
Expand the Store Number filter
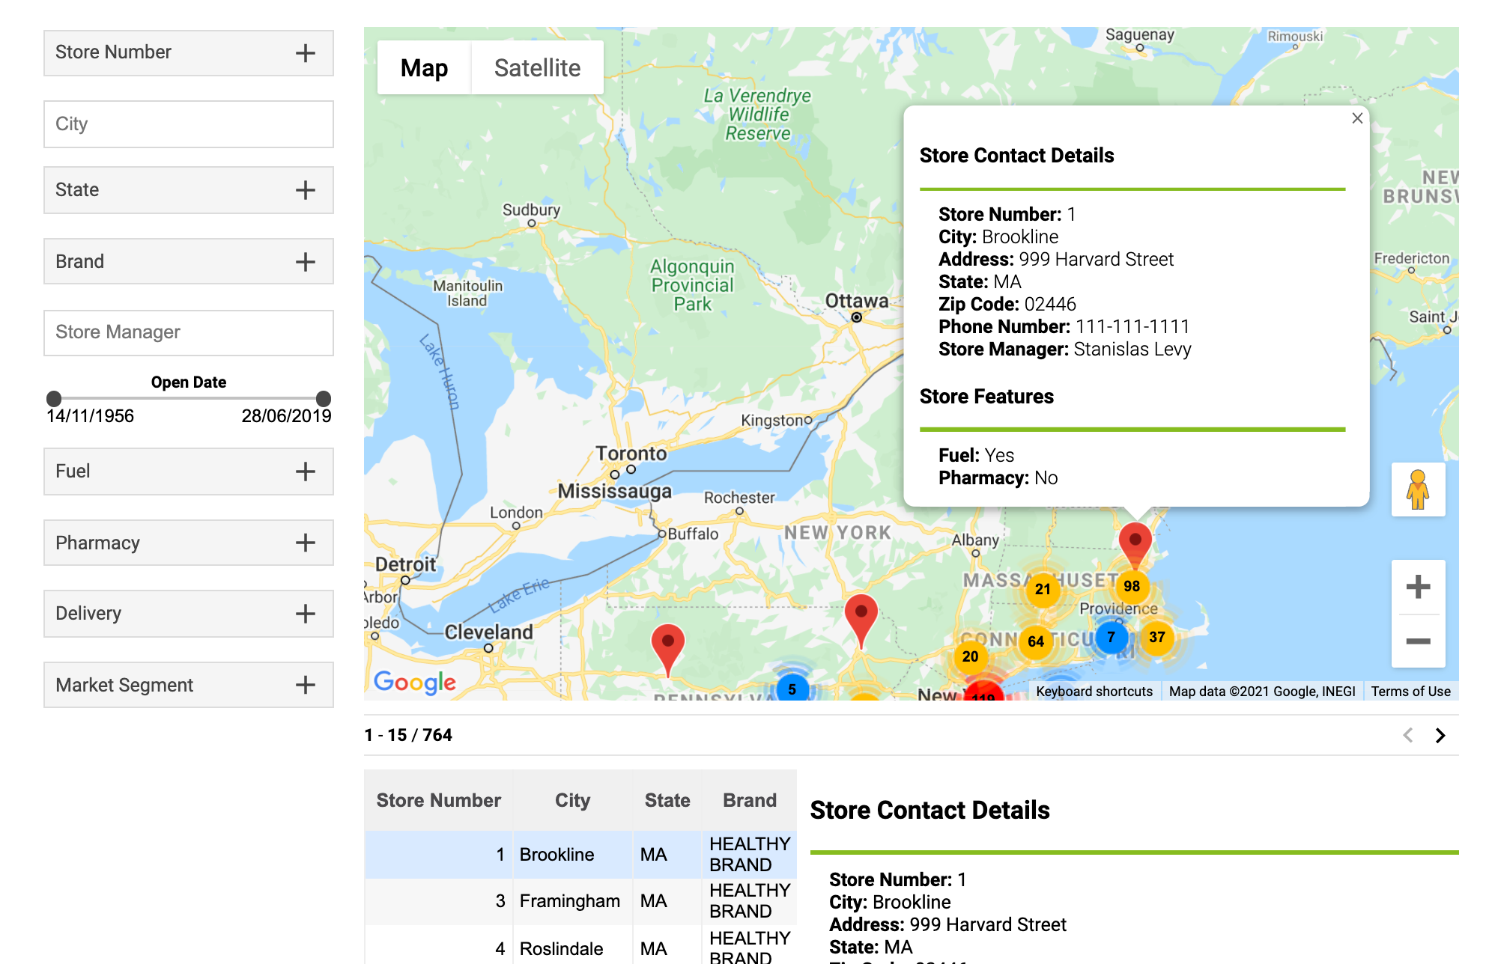click(x=189, y=53)
